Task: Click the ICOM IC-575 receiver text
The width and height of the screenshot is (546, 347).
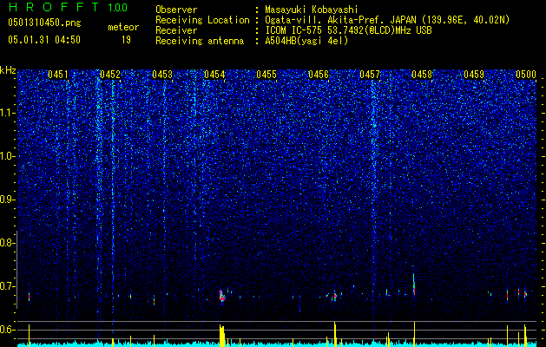Action: click(x=348, y=30)
